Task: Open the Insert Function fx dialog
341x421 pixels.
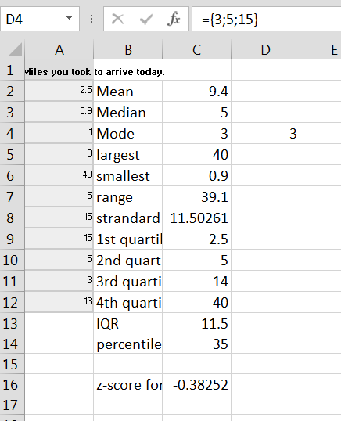Action: pyautogui.click(x=174, y=19)
